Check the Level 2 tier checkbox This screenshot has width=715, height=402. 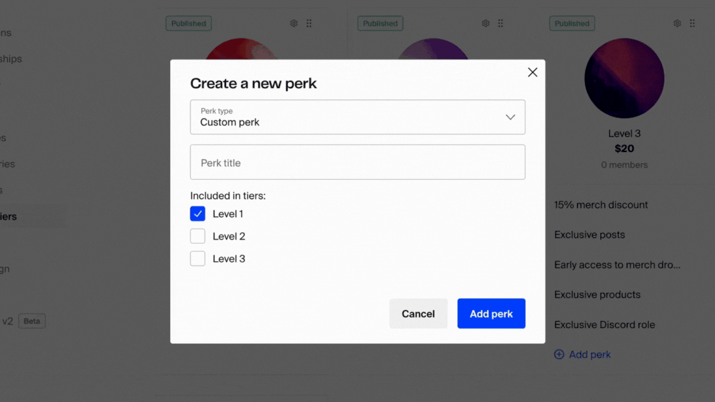[197, 236]
